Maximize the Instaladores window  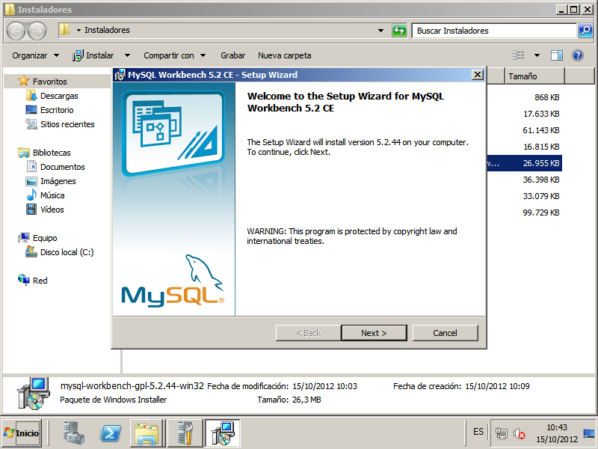pyautogui.click(x=573, y=10)
